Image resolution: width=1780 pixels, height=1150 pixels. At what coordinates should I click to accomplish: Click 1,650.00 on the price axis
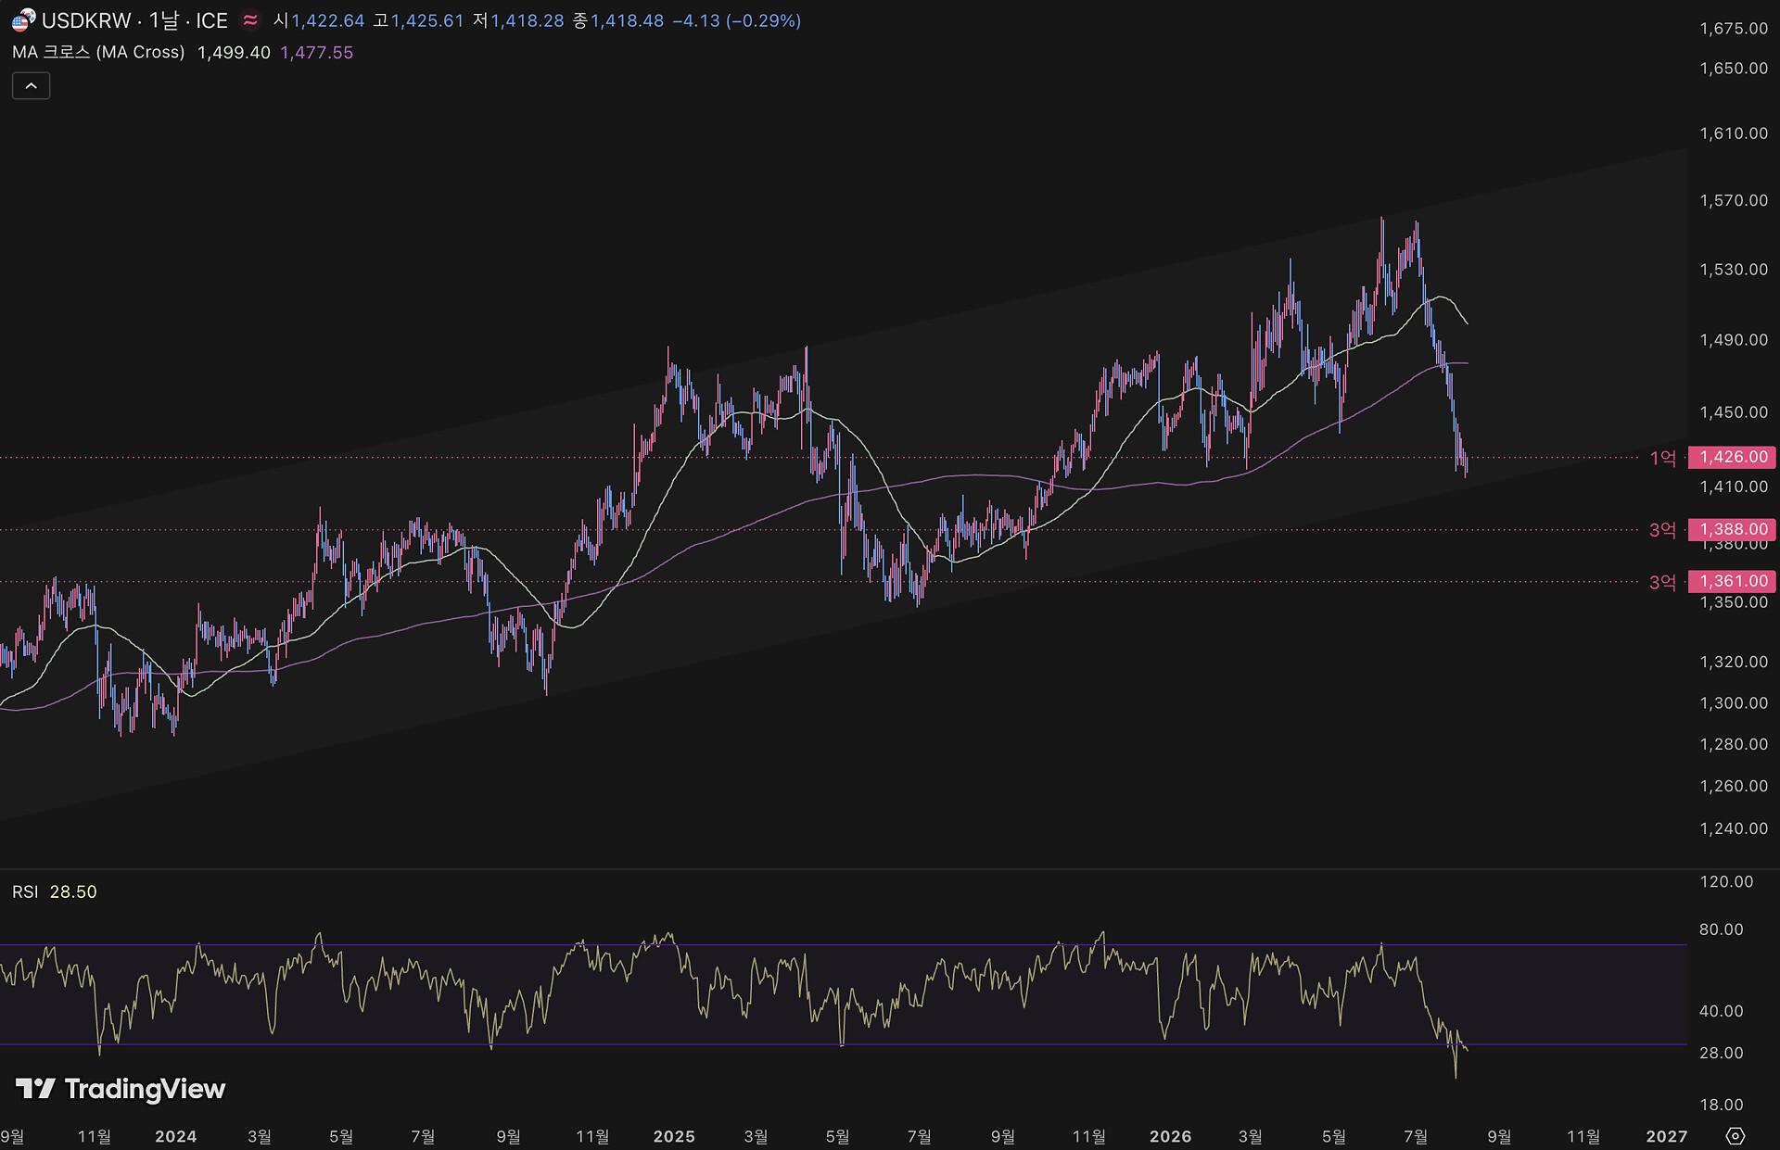tap(1734, 69)
